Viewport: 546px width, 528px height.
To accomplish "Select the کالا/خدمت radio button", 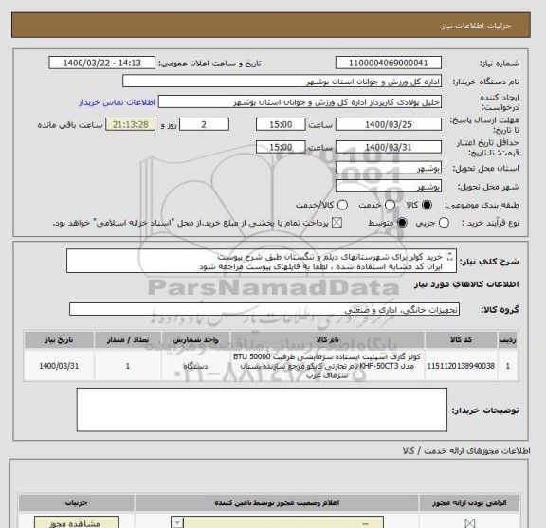I will tap(342, 205).
